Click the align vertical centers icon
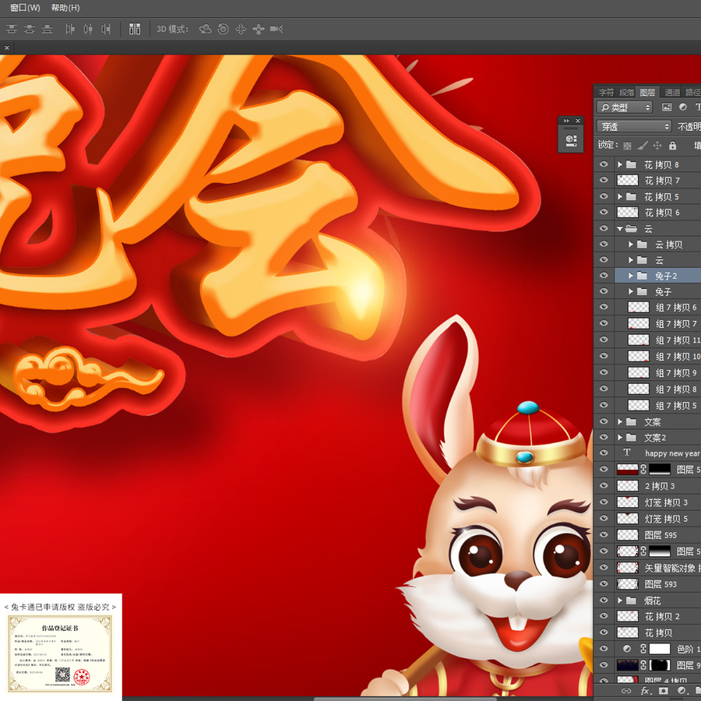 point(30,29)
